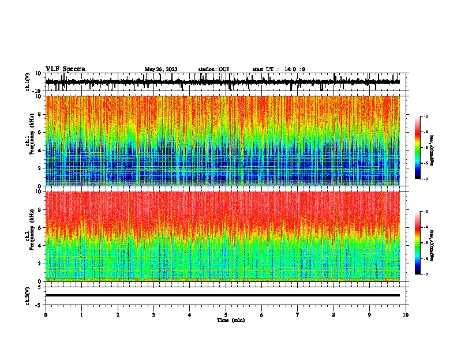
Task: Click the "2" kHz tick on ch.1 axis
Action: 40,168
